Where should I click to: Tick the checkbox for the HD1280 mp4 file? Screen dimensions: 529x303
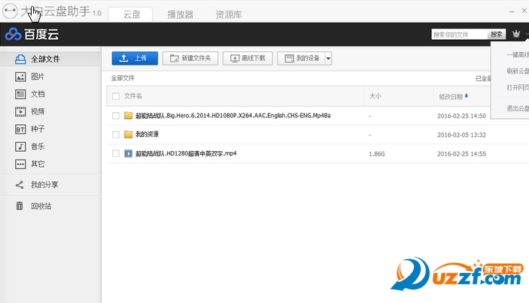coord(116,153)
